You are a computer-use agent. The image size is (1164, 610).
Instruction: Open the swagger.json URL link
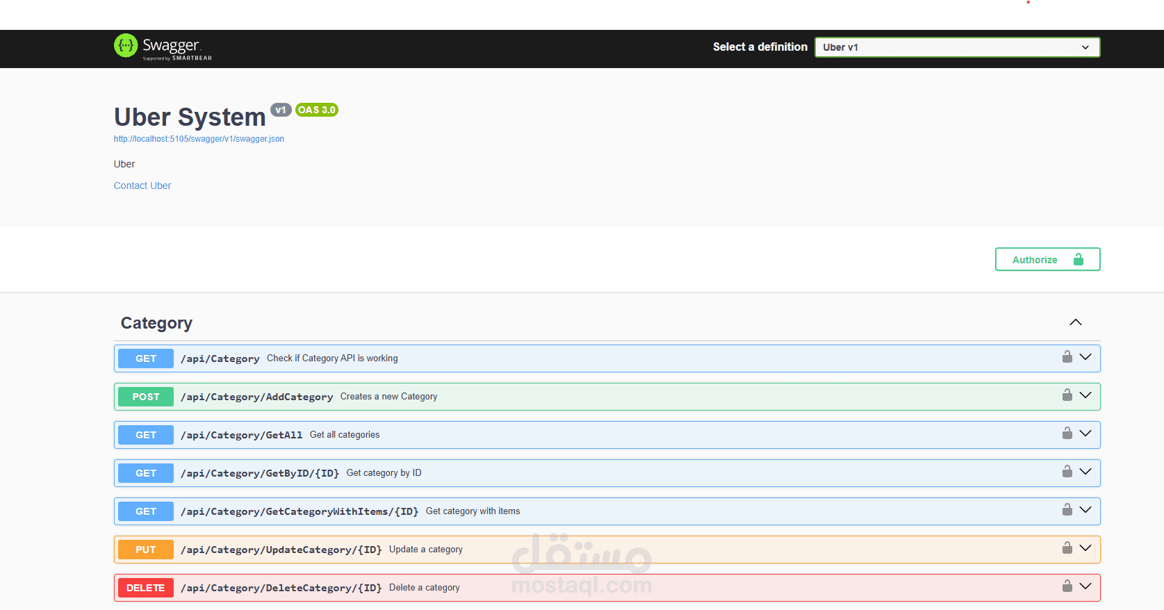pos(199,139)
